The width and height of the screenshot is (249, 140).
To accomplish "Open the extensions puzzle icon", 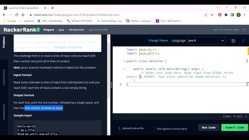I will 226,15.
